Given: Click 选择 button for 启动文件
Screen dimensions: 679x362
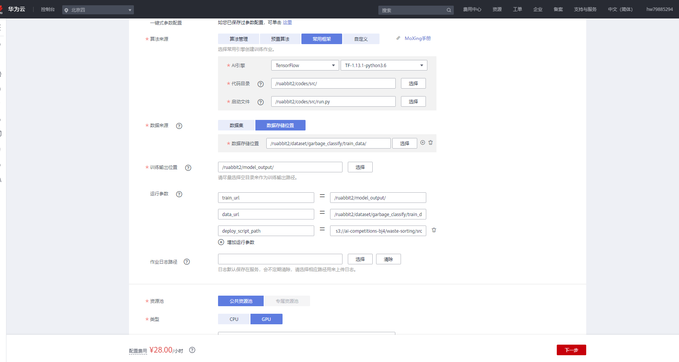Looking at the screenshot, I should coord(413,101).
